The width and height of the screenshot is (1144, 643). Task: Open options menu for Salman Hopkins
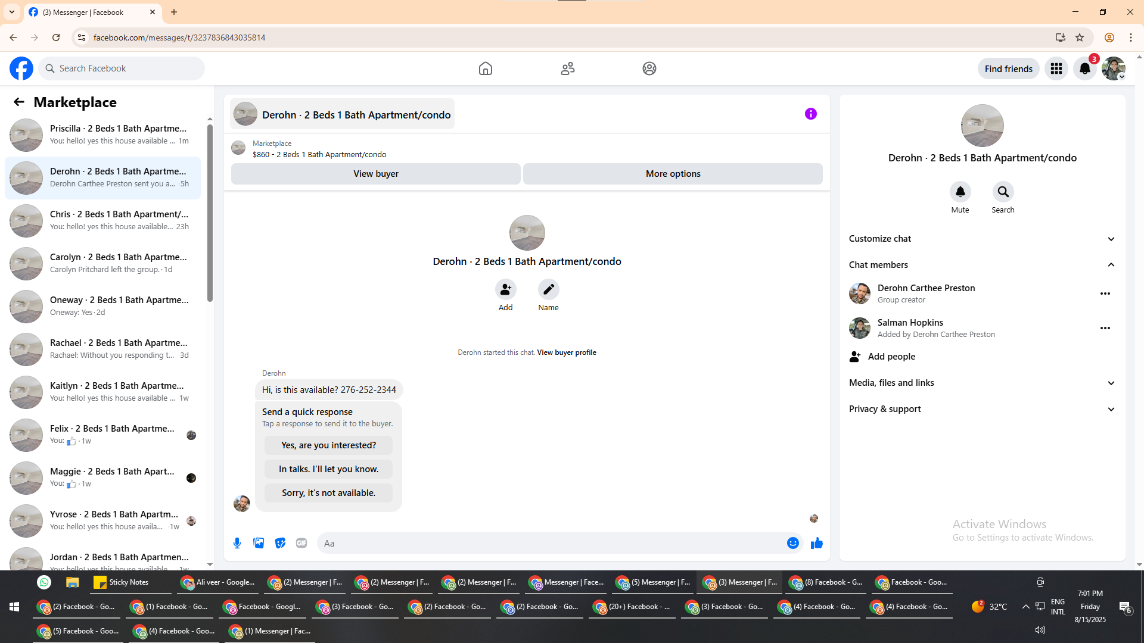pyautogui.click(x=1105, y=328)
